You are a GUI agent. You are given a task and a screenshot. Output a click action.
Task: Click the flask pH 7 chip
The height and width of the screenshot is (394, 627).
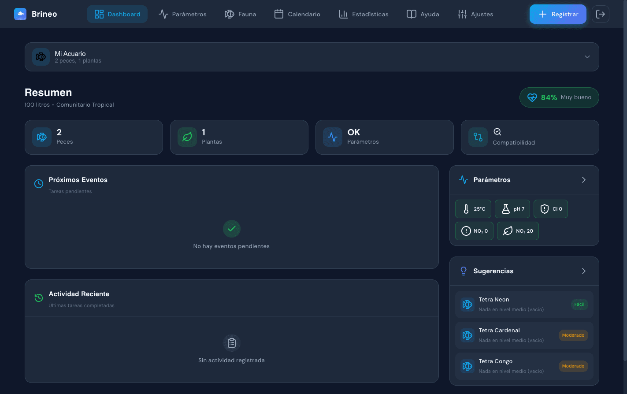point(512,209)
